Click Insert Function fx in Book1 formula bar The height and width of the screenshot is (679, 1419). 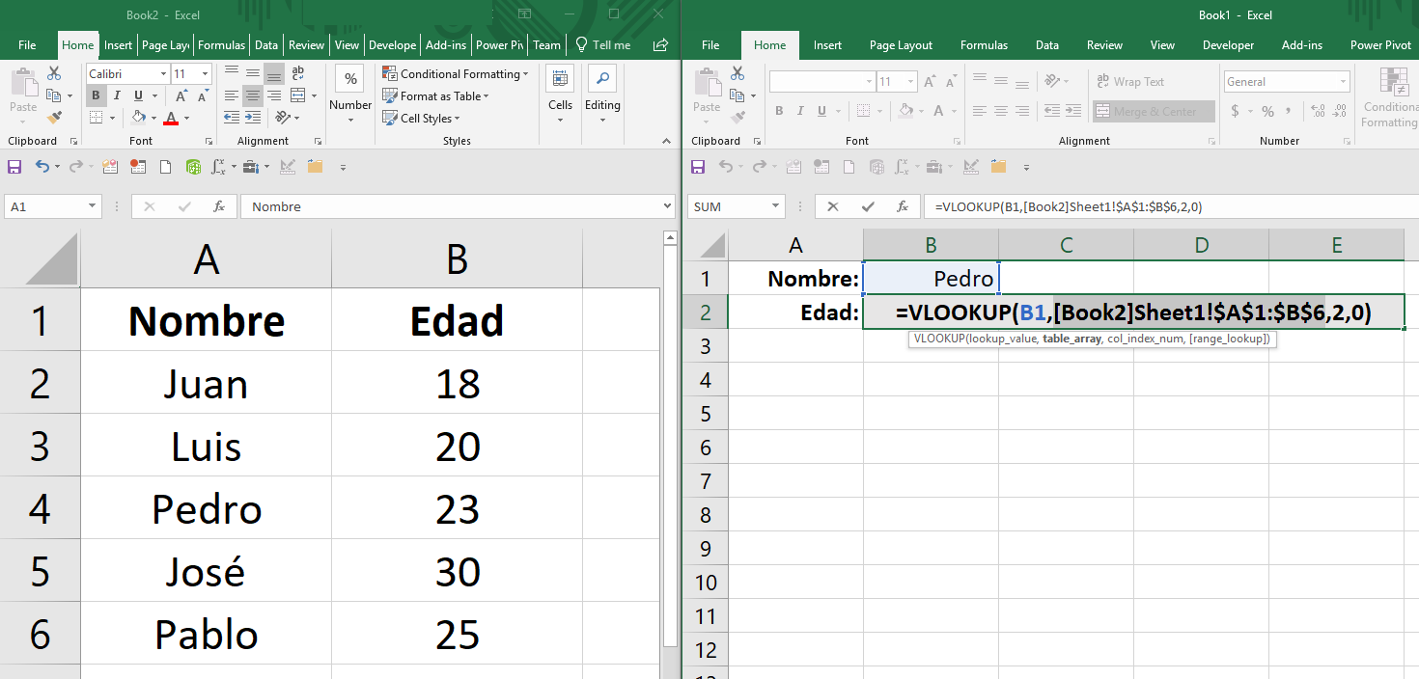[x=903, y=206]
